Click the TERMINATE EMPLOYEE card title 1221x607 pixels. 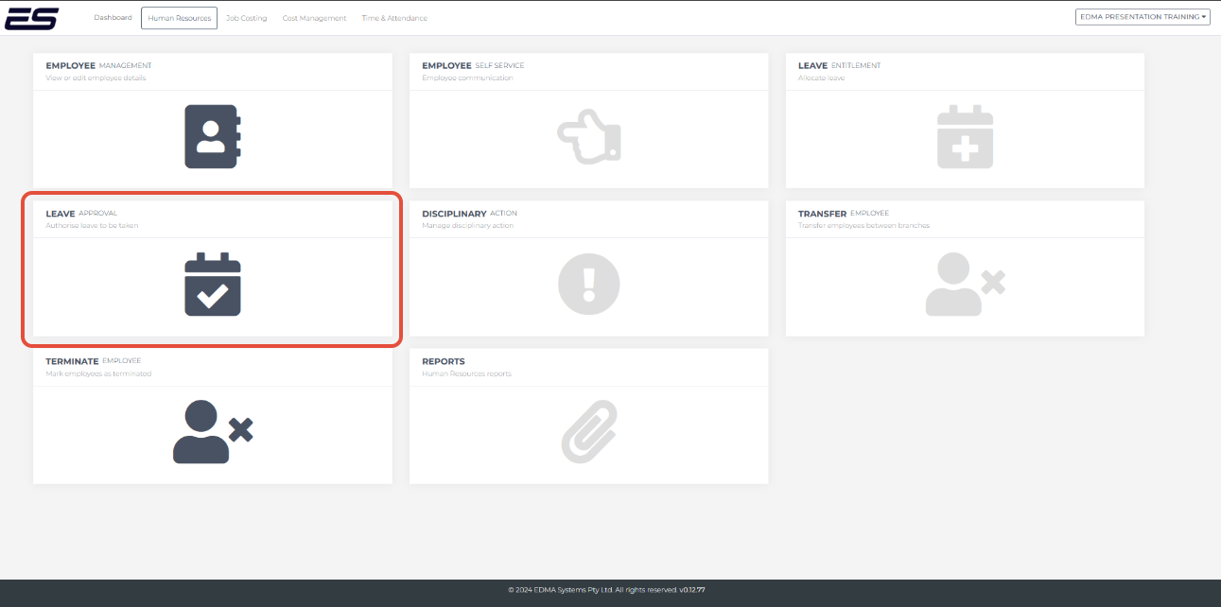(93, 361)
